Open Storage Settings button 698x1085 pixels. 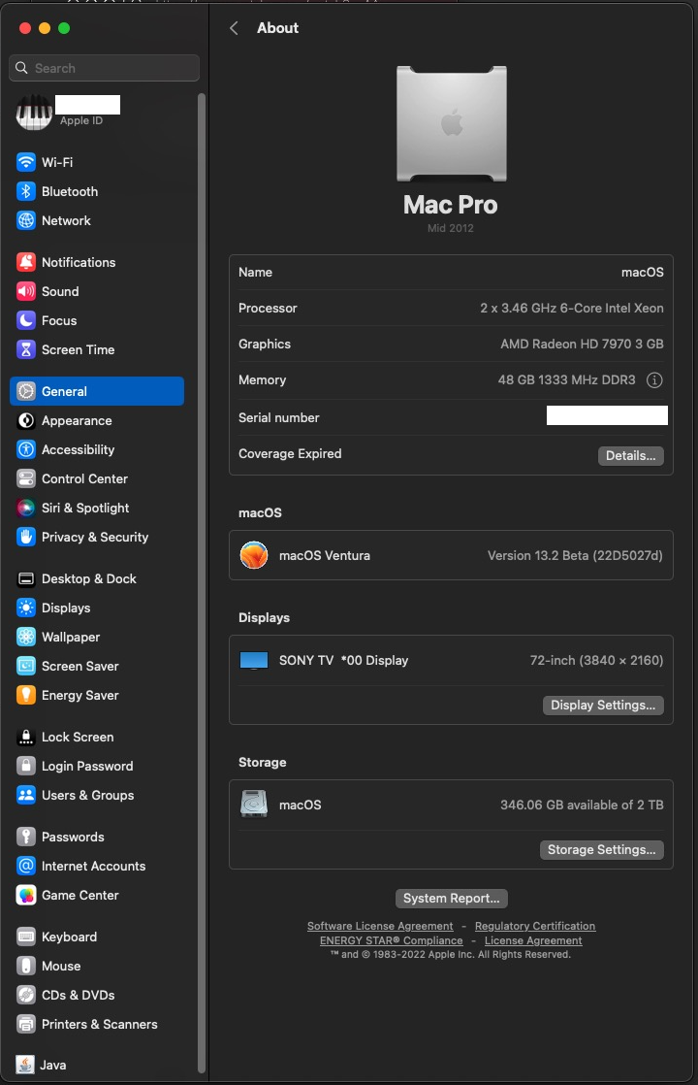(601, 850)
